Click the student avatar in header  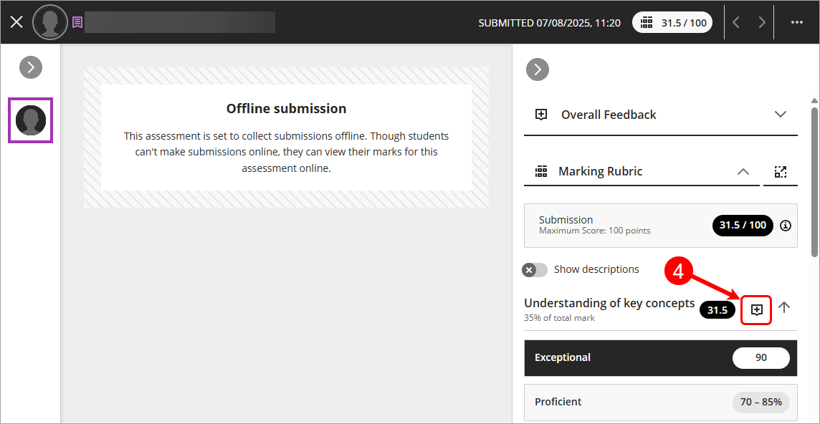49,22
